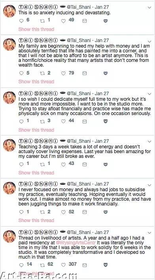This screenshot has height=280, width=155.
Task: Open the dropdown chevron on the teaching tweet
Action: [149, 142]
